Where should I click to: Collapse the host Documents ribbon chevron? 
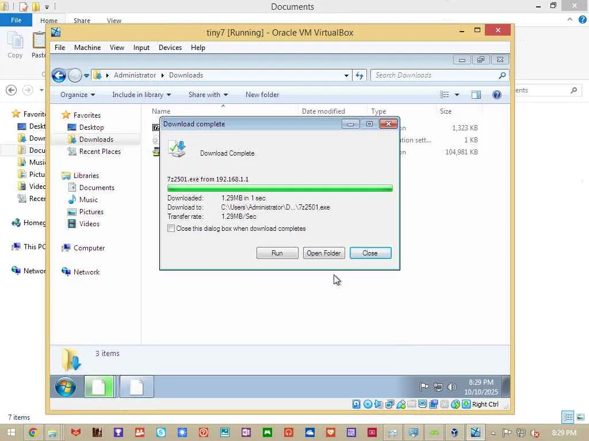570,20
